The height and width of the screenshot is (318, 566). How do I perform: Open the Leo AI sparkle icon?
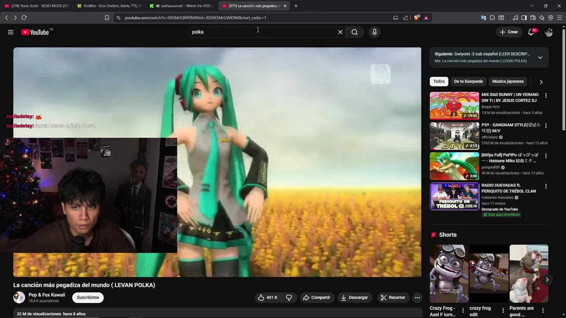[542, 18]
